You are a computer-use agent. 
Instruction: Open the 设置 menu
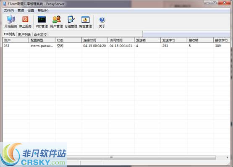point(31,10)
